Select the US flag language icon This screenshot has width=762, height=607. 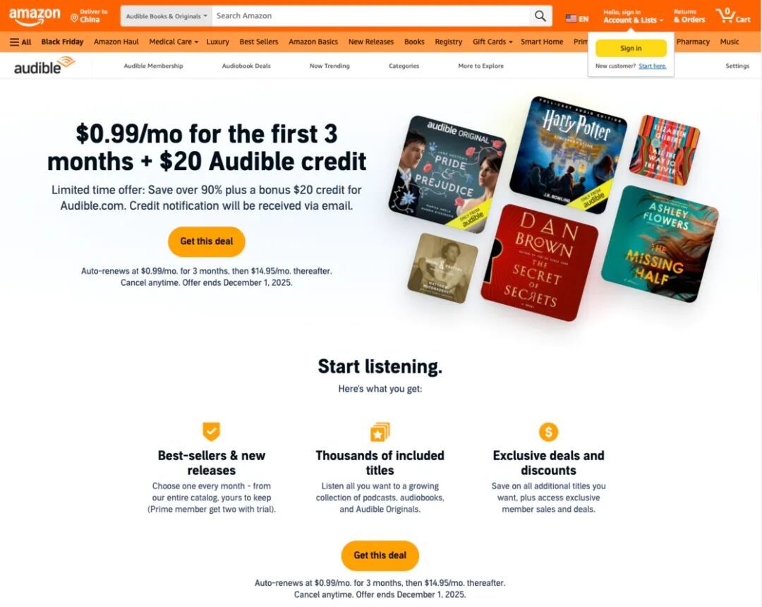571,18
